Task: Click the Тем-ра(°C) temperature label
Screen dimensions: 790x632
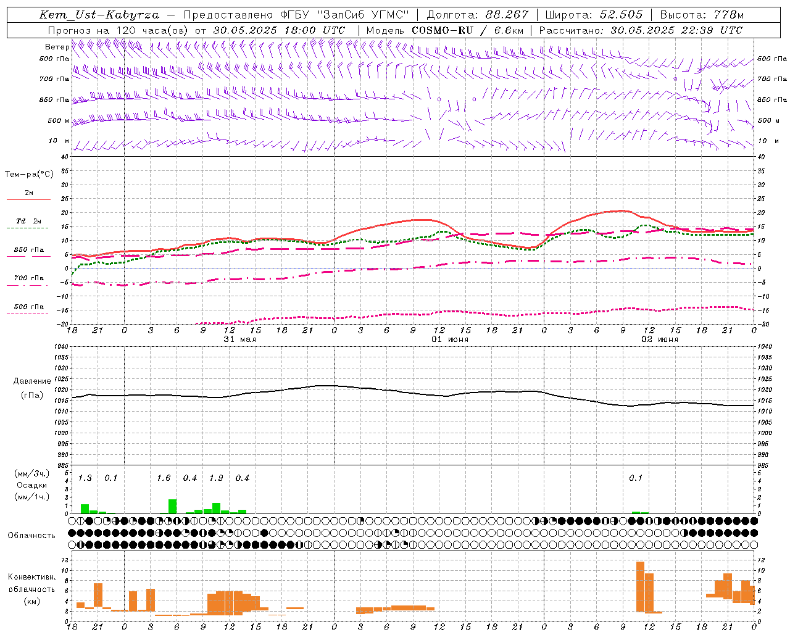Action: [x=29, y=175]
